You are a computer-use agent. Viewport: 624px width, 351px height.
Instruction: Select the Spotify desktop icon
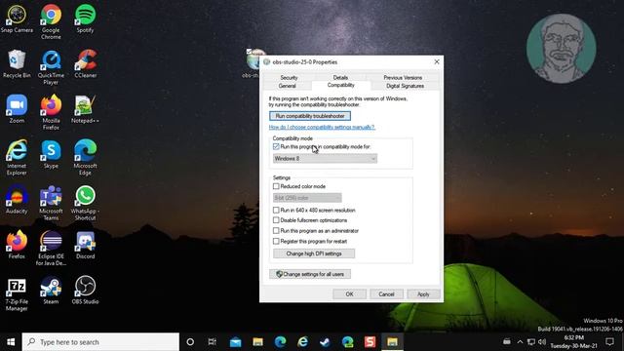pyautogui.click(x=85, y=19)
